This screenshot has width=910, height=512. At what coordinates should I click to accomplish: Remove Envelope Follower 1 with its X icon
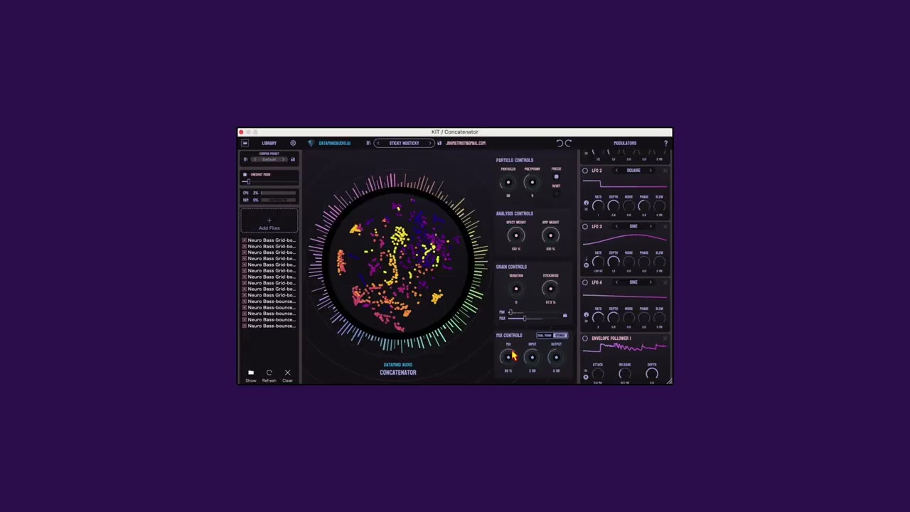[x=665, y=338]
